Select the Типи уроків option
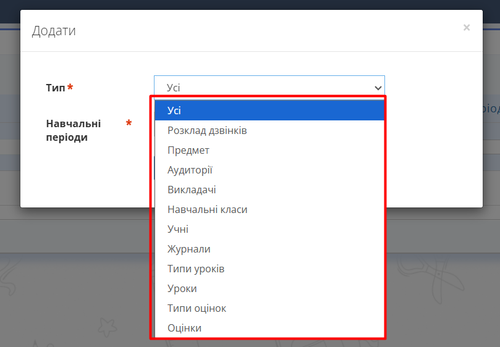The width and height of the screenshot is (500, 347). click(x=196, y=269)
